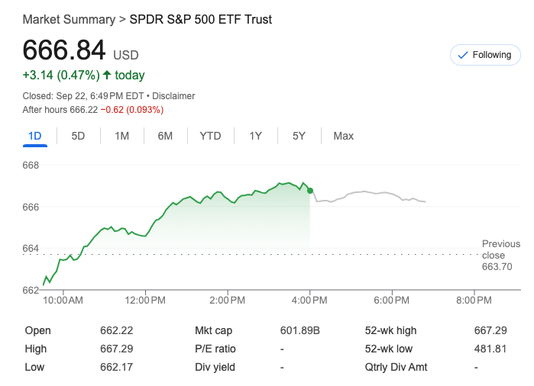Click the Market Summary breadcrumb
Screen dimensions: 534x386
click(69, 19)
